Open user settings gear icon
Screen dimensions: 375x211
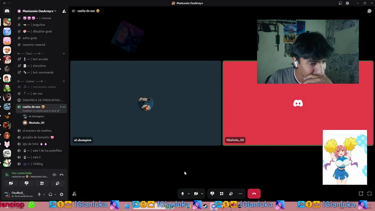pos(62,194)
